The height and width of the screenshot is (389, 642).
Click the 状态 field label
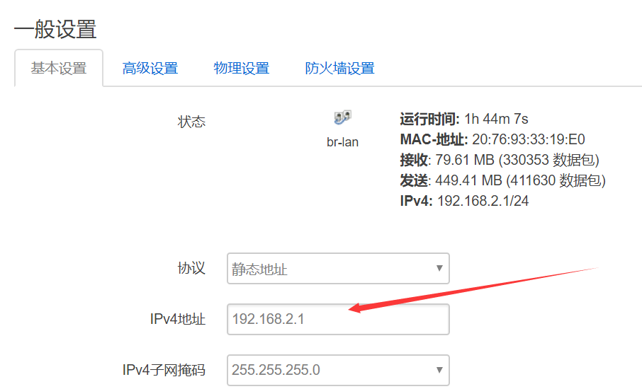[x=191, y=122]
